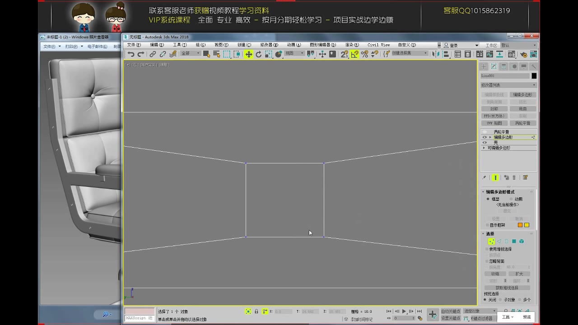Open Render Setup teapot icon
Image resolution: width=578 pixels, height=325 pixels.
[x=523, y=54]
